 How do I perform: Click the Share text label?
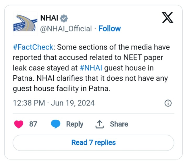pos(119,124)
